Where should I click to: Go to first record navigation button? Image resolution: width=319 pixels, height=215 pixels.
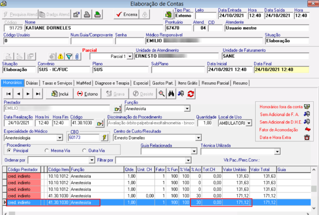8,94
